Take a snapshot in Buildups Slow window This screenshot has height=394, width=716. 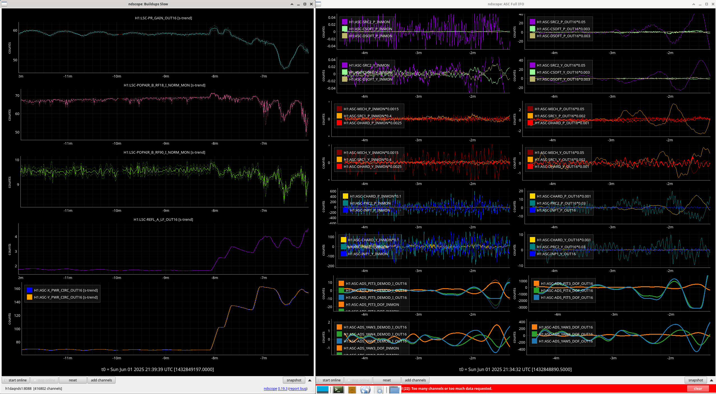(294, 380)
